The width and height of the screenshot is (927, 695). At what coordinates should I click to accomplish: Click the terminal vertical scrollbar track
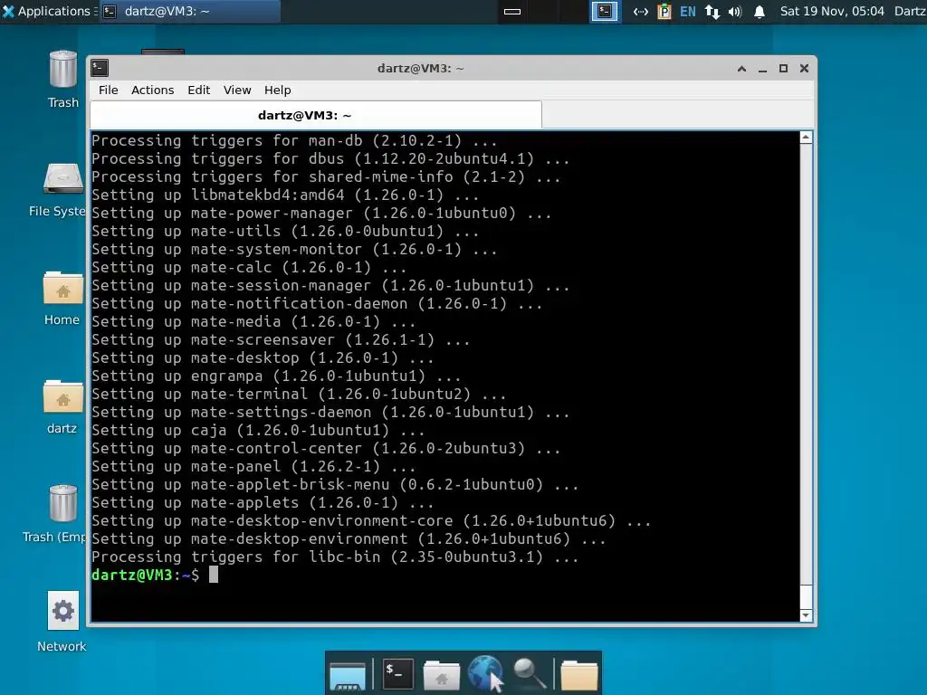806,376
